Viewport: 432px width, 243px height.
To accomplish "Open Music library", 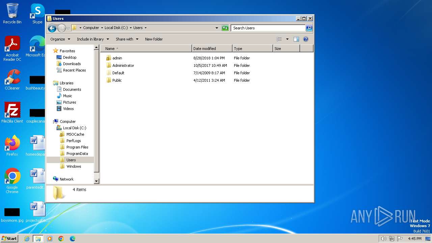I will [67, 96].
